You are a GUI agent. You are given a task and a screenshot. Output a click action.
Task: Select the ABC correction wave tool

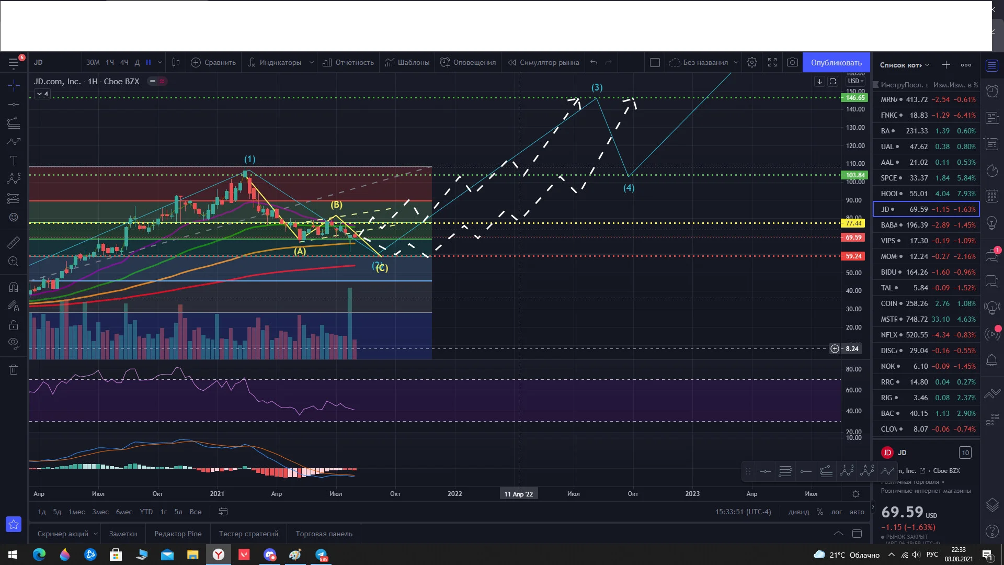(867, 471)
